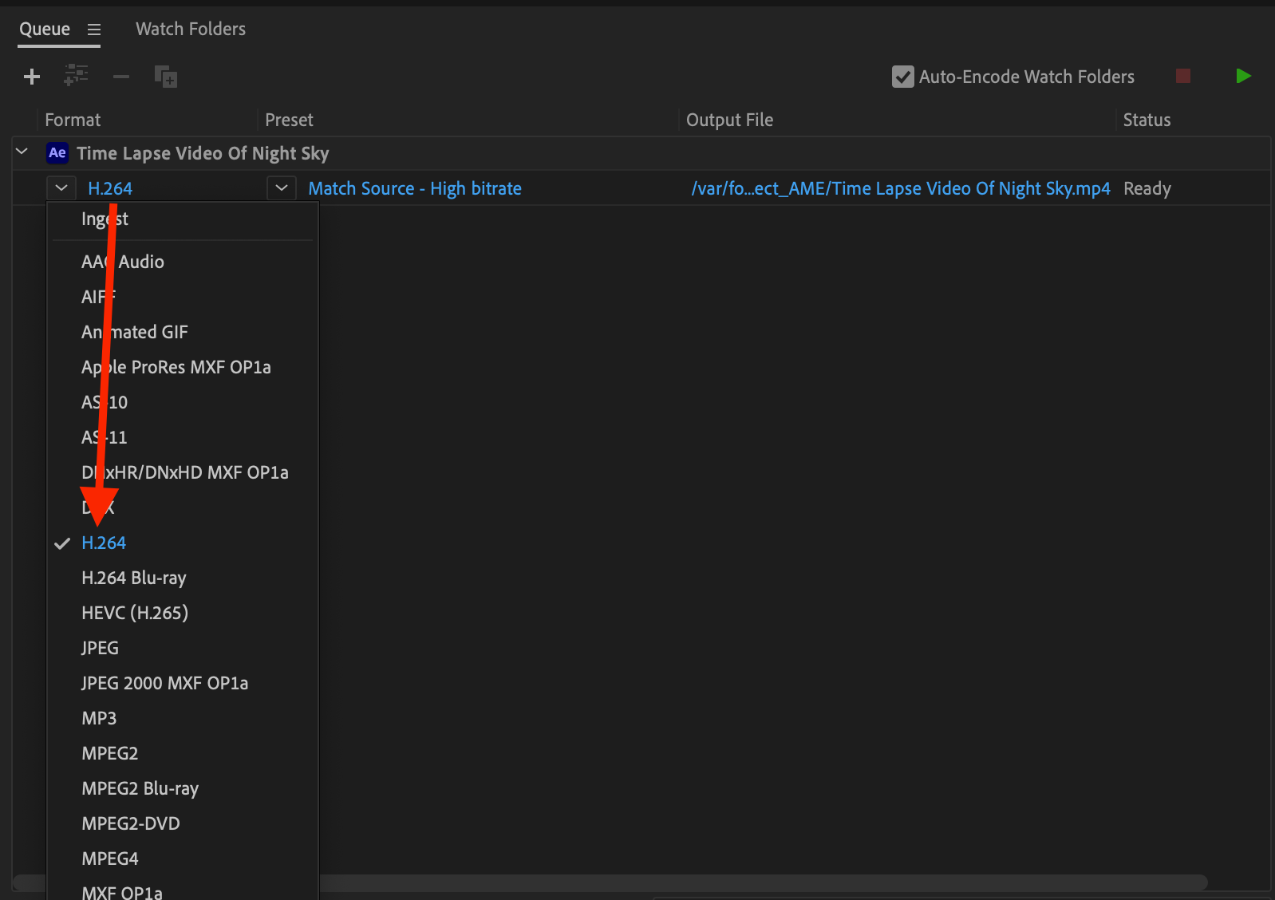This screenshot has width=1275, height=900.
Task: Click the Add Source plus icon
Action: [32, 77]
